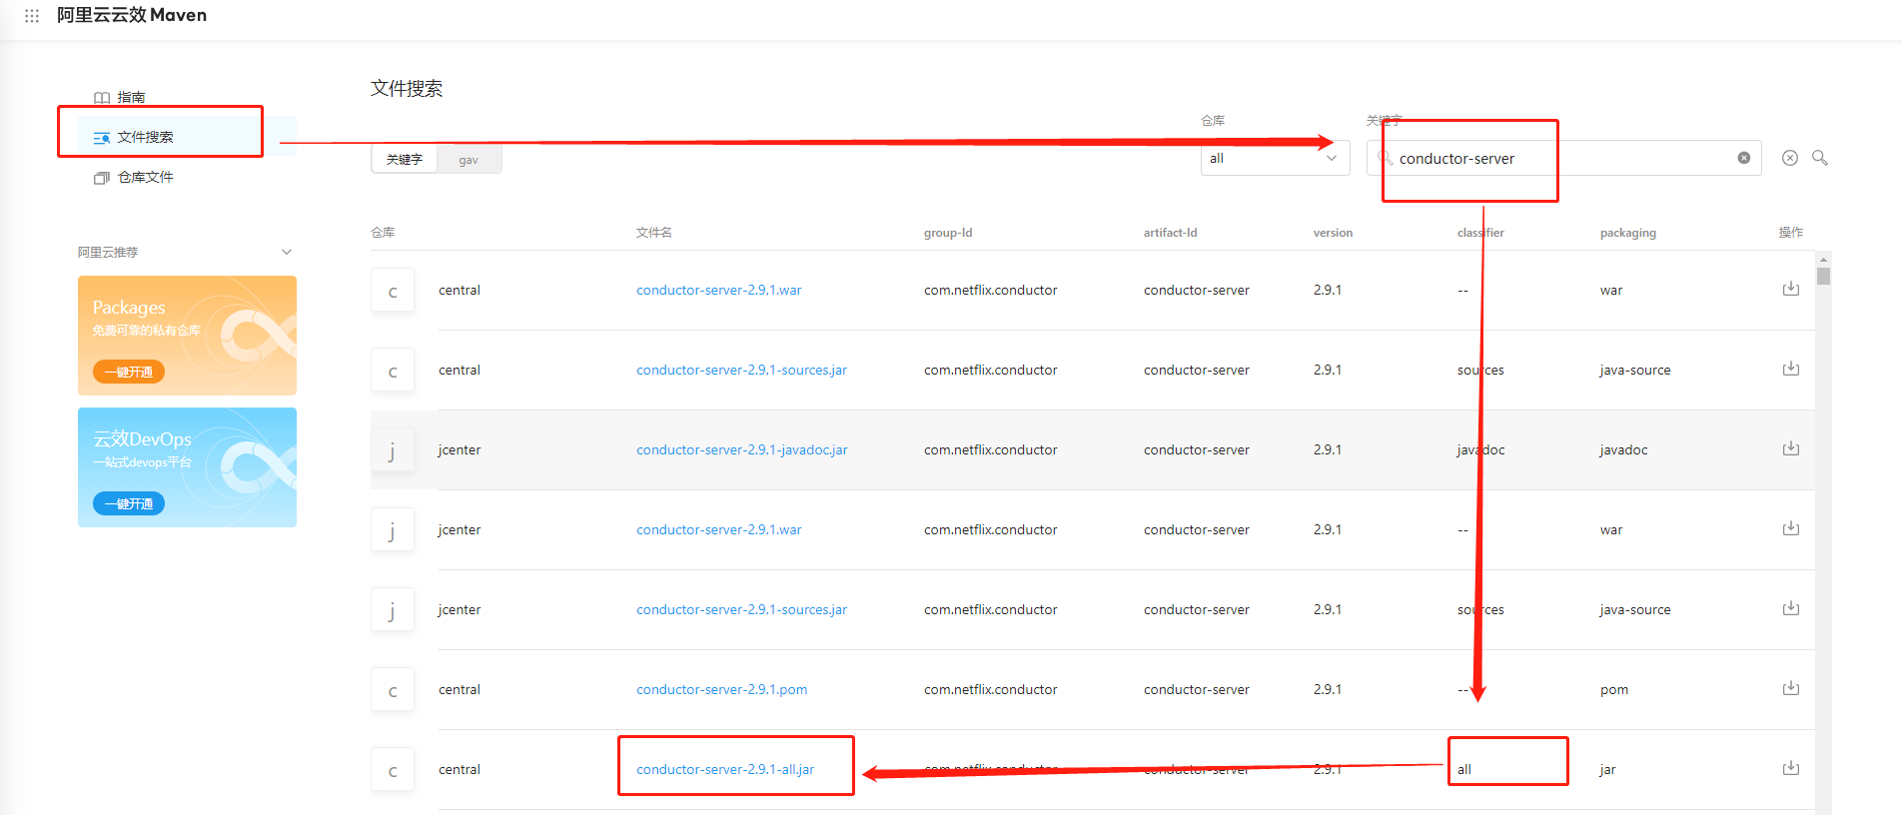Viewport: 1902px width, 815px height.
Task: Click the packaging column header
Action: (x=1627, y=233)
